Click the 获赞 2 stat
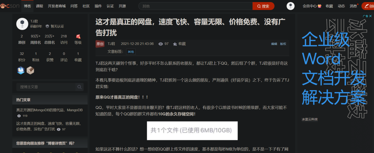 tap(50, 57)
